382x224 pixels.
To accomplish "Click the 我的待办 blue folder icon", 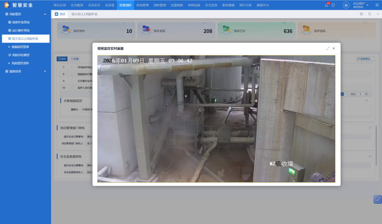I will coord(66,30).
